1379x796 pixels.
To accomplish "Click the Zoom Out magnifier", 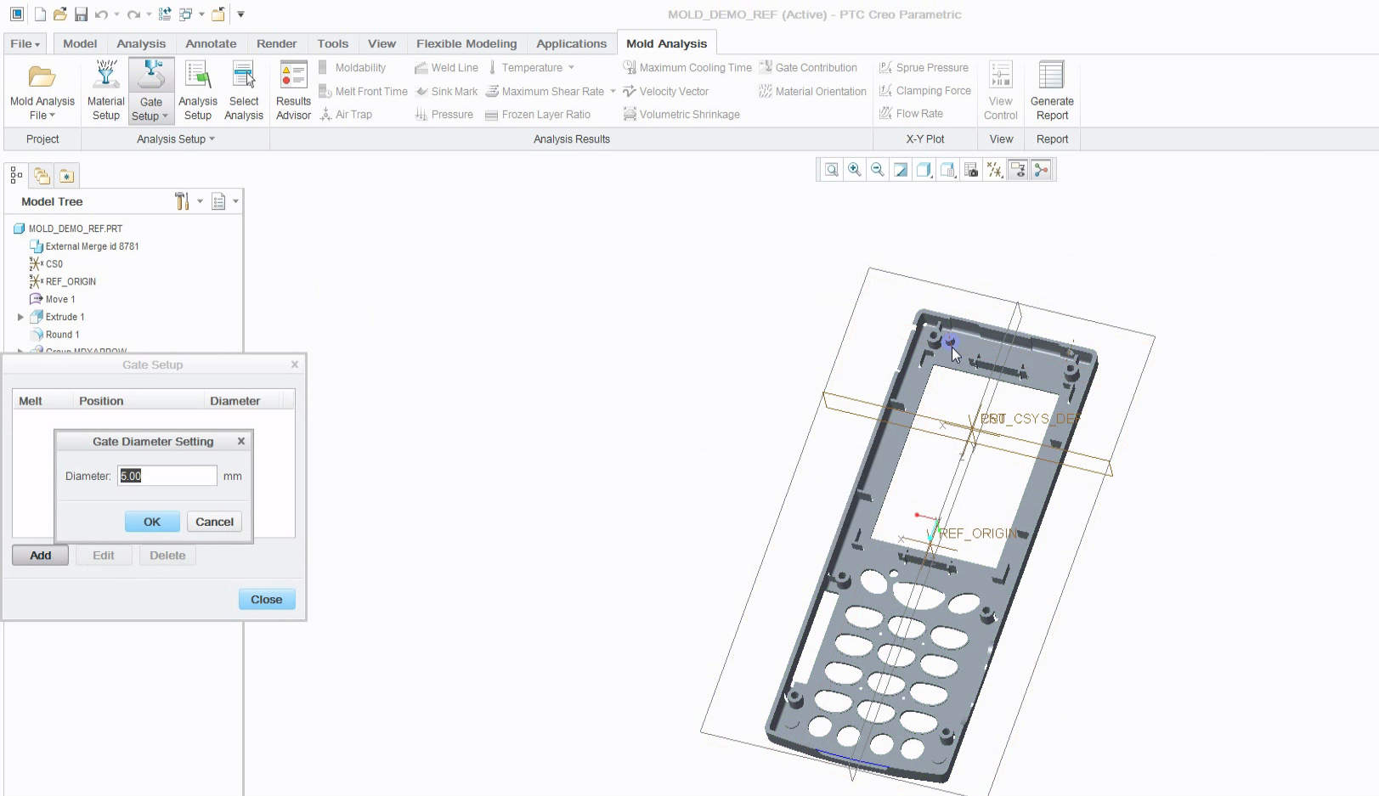I will (x=878, y=170).
